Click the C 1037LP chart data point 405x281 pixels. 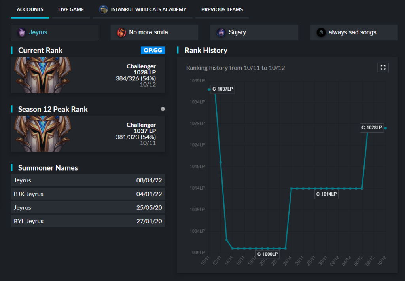[x=209, y=89]
